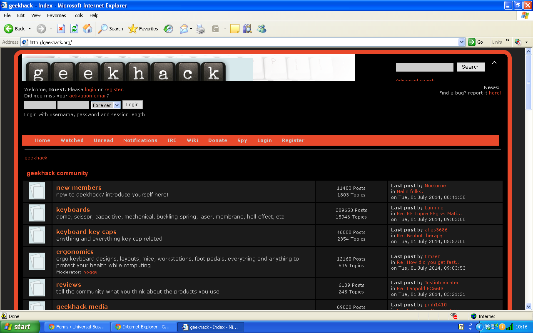Click the Stop page loading icon
Image resolution: width=533 pixels, height=333 pixels.
point(61,29)
